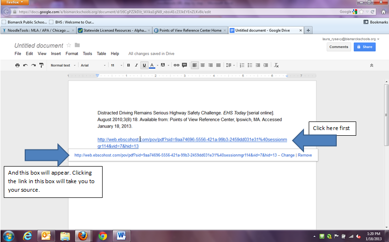
Task: Open Microsoft Word from the taskbar
Action: pyautogui.click(x=121, y=236)
